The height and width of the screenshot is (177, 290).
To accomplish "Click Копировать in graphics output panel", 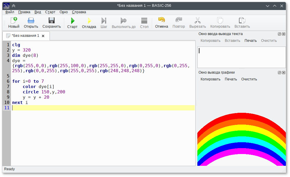I will [x=210, y=79].
